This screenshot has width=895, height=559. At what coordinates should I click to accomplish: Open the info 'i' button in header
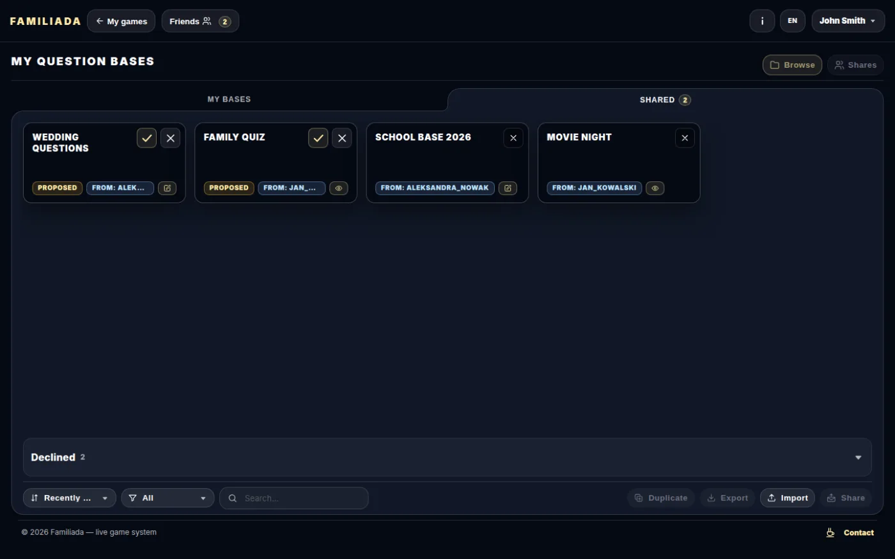click(762, 21)
